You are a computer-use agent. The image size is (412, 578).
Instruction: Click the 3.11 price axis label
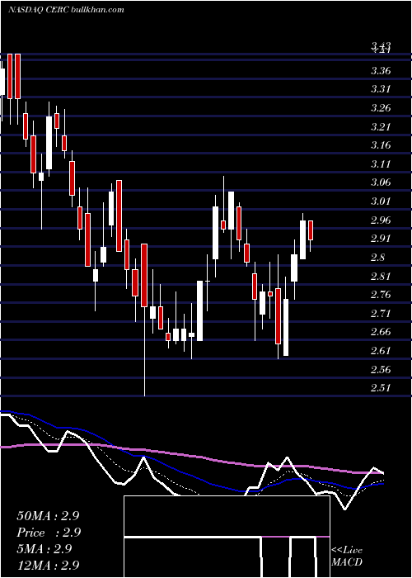tap(381, 163)
